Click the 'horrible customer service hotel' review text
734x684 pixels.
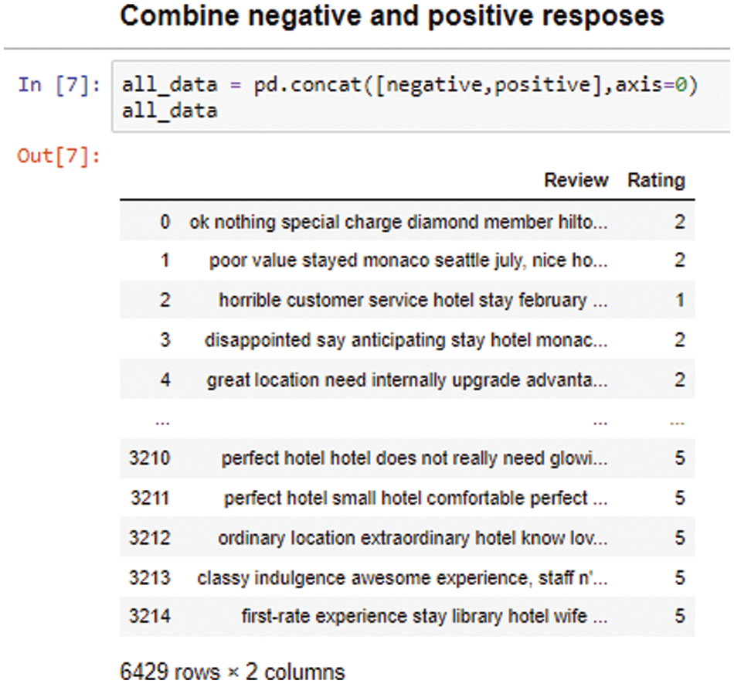click(x=413, y=300)
